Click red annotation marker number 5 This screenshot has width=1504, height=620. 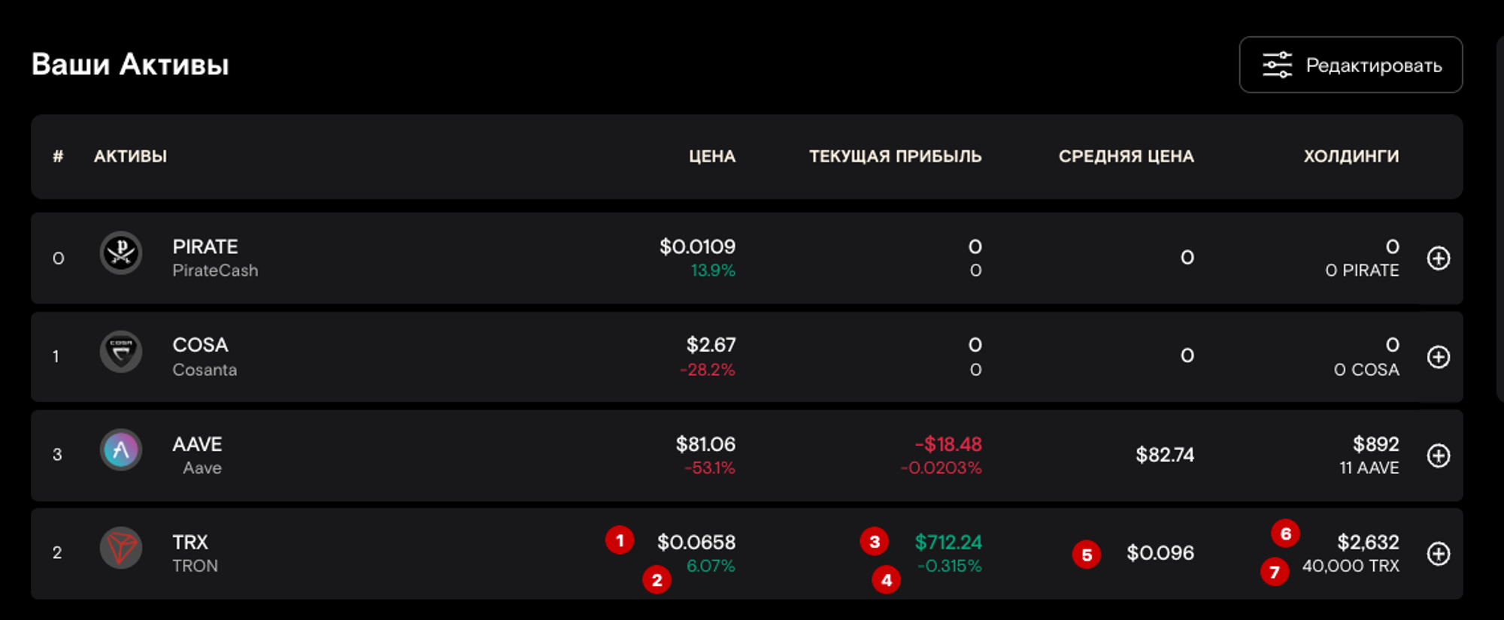[x=1087, y=555]
